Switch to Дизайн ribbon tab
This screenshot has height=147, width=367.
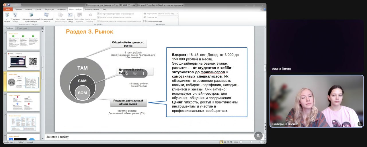coord(38,9)
